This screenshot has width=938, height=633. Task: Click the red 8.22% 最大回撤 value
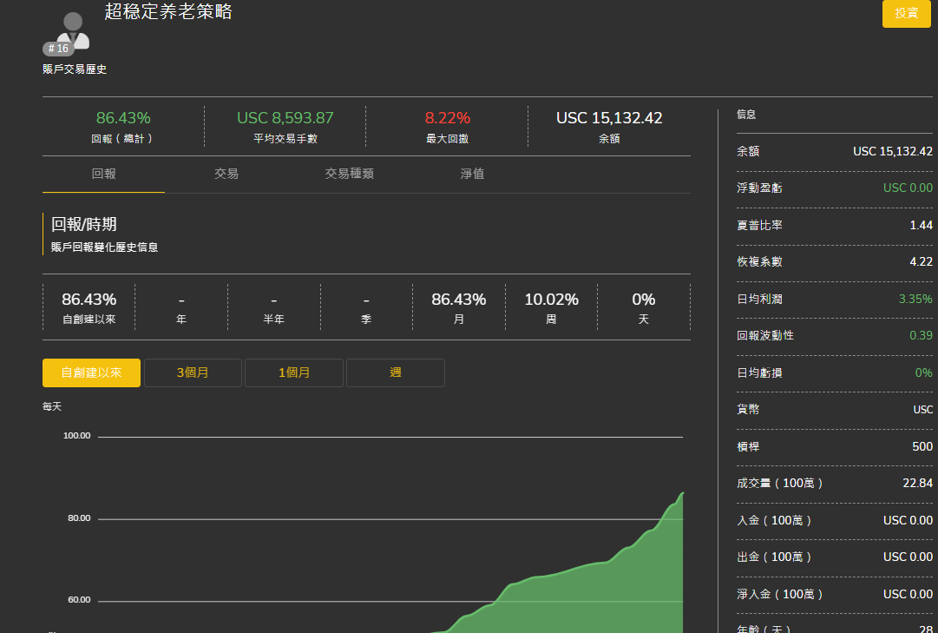pyautogui.click(x=448, y=118)
